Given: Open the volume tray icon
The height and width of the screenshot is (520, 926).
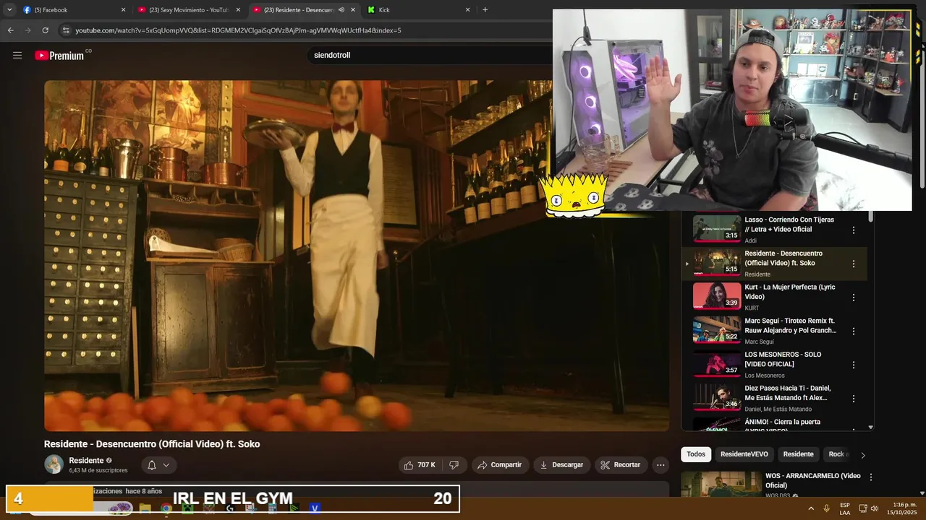Looking at the screenshot, I should (874, 508).
